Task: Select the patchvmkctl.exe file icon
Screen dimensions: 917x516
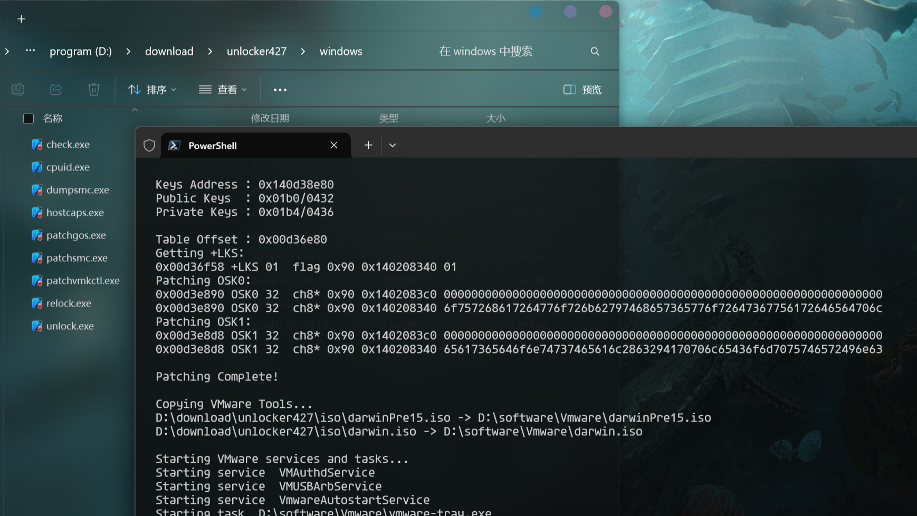Action: click(37, 281)
